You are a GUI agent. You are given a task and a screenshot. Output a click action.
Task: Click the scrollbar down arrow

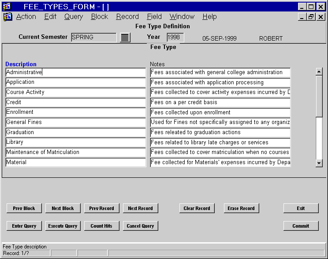[x=319, y=163]
